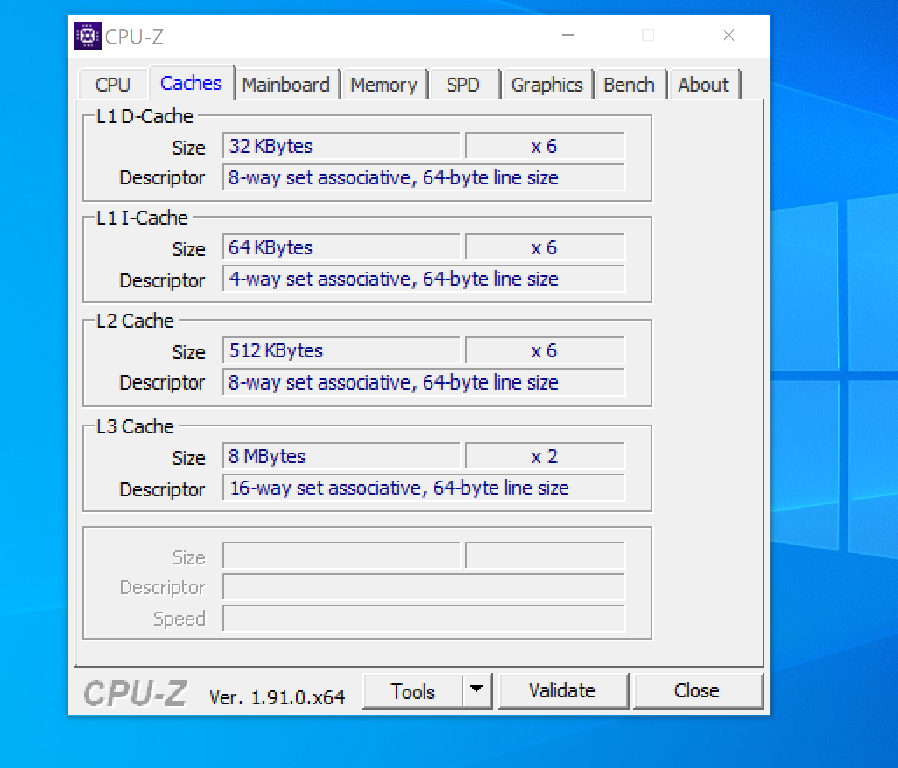The image size is (898, 768).
Task: Click the L3 Cache group label
Action: [135, 426]
